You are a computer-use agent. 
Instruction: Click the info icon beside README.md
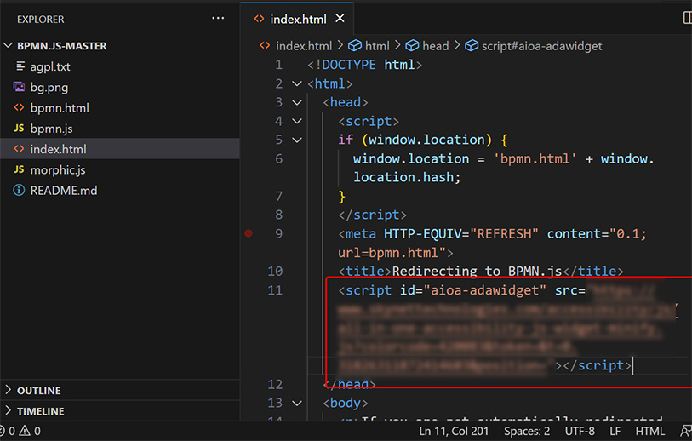pos(19,190)
